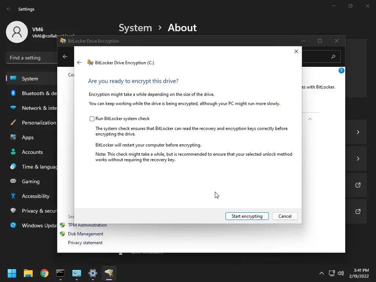376x282 pixels.
Task: Click the Network wifi icon in sidebar
Action: [13, 108]
